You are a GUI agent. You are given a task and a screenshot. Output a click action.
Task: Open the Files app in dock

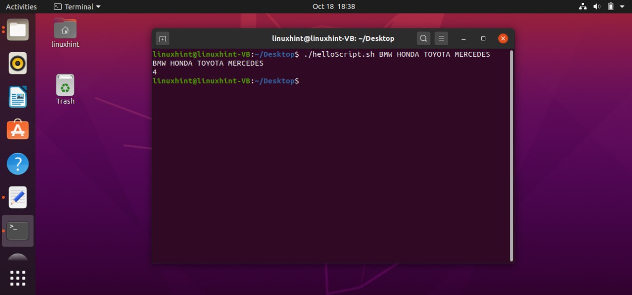coord(18,30)
